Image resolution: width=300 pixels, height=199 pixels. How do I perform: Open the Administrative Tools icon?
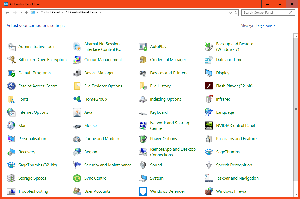(11, 47)
